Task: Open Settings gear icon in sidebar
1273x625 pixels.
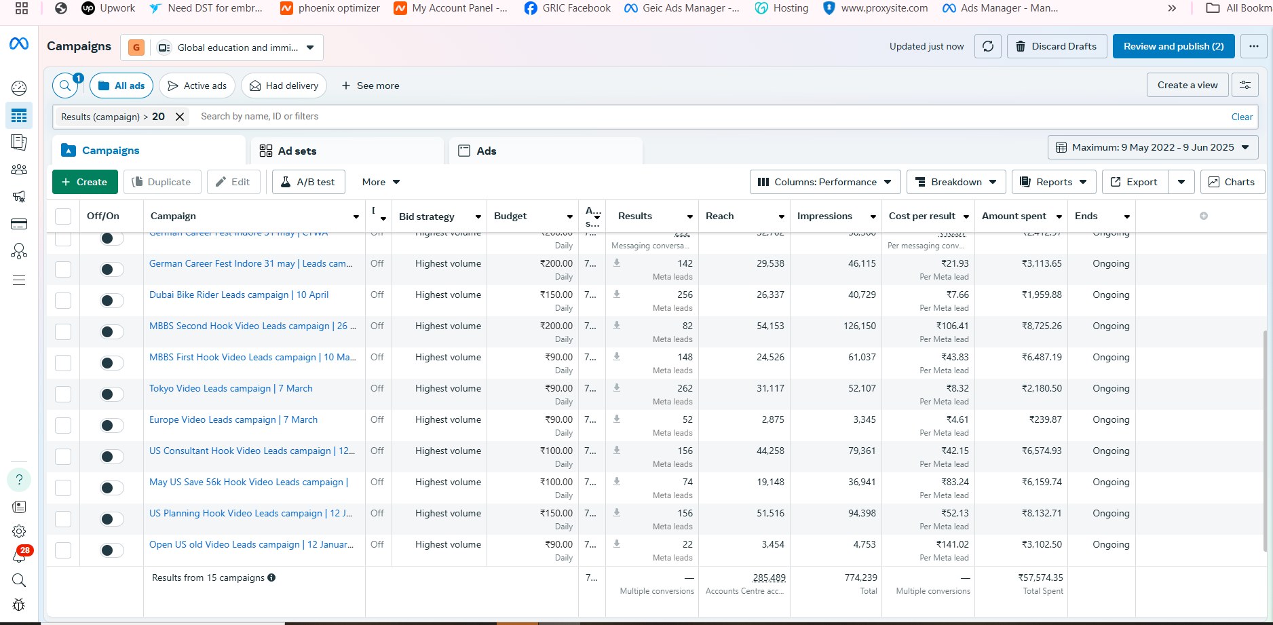Action: pyautogui.click(x=19, y=531)
